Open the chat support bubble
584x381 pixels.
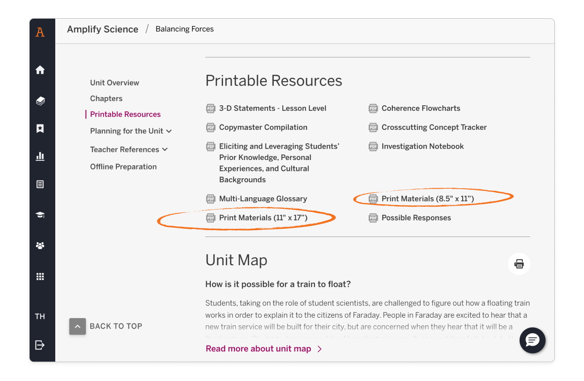532,340
